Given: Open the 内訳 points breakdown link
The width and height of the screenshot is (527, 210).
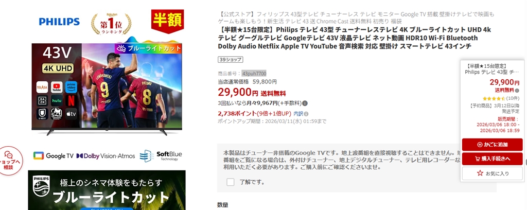Looking at the screenshot, I should point(298,114).
